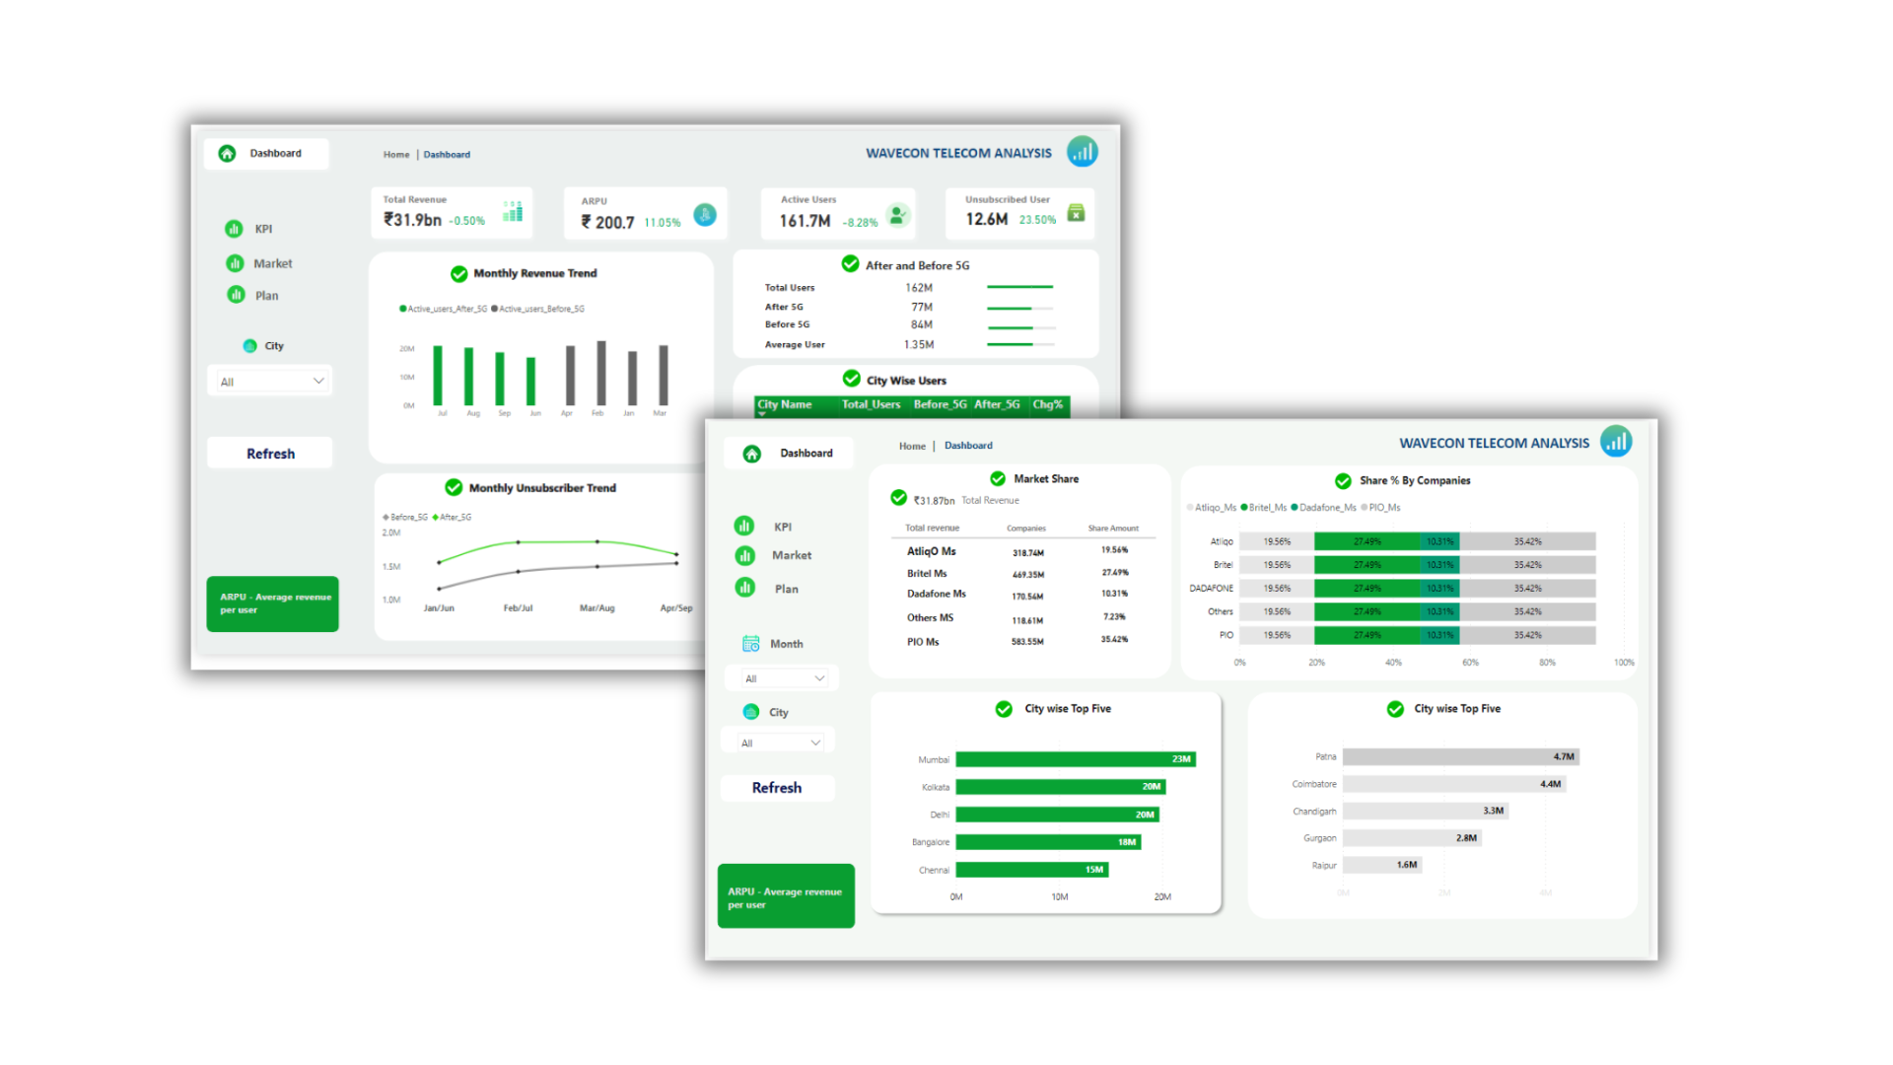Click the check mark beside Market Share
The width and height of the screenshot is (1893, 1065).
pyautogui.click(x=998, y=479)
